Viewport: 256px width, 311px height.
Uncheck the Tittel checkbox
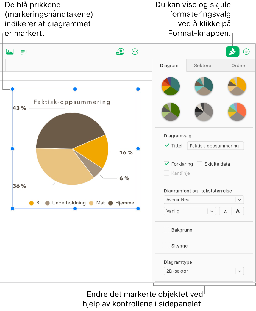pos(166,146)
